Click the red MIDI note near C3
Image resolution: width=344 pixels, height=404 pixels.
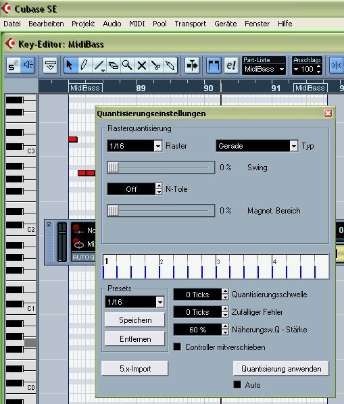(x=73, y=139)
